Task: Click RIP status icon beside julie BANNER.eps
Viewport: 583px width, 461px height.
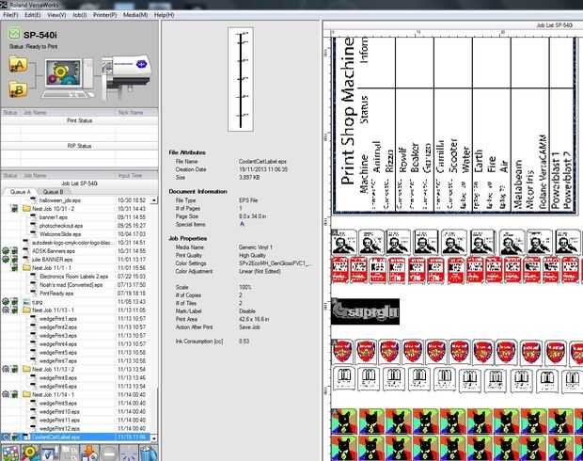Action: pos(6,260)
